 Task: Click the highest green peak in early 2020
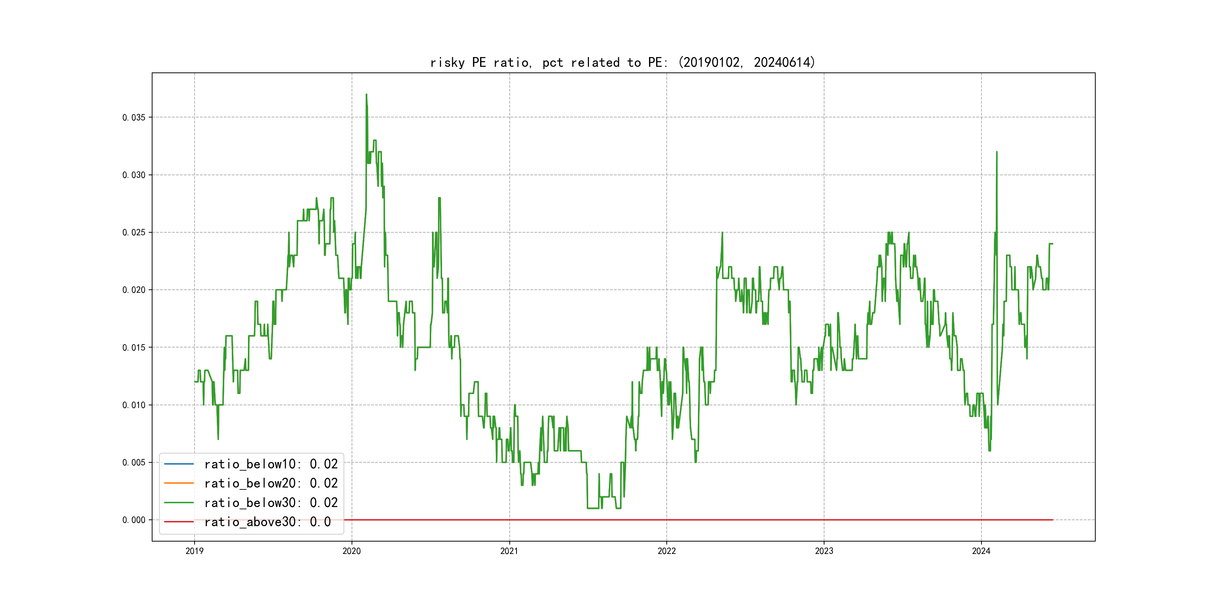[x=366, y=95]
